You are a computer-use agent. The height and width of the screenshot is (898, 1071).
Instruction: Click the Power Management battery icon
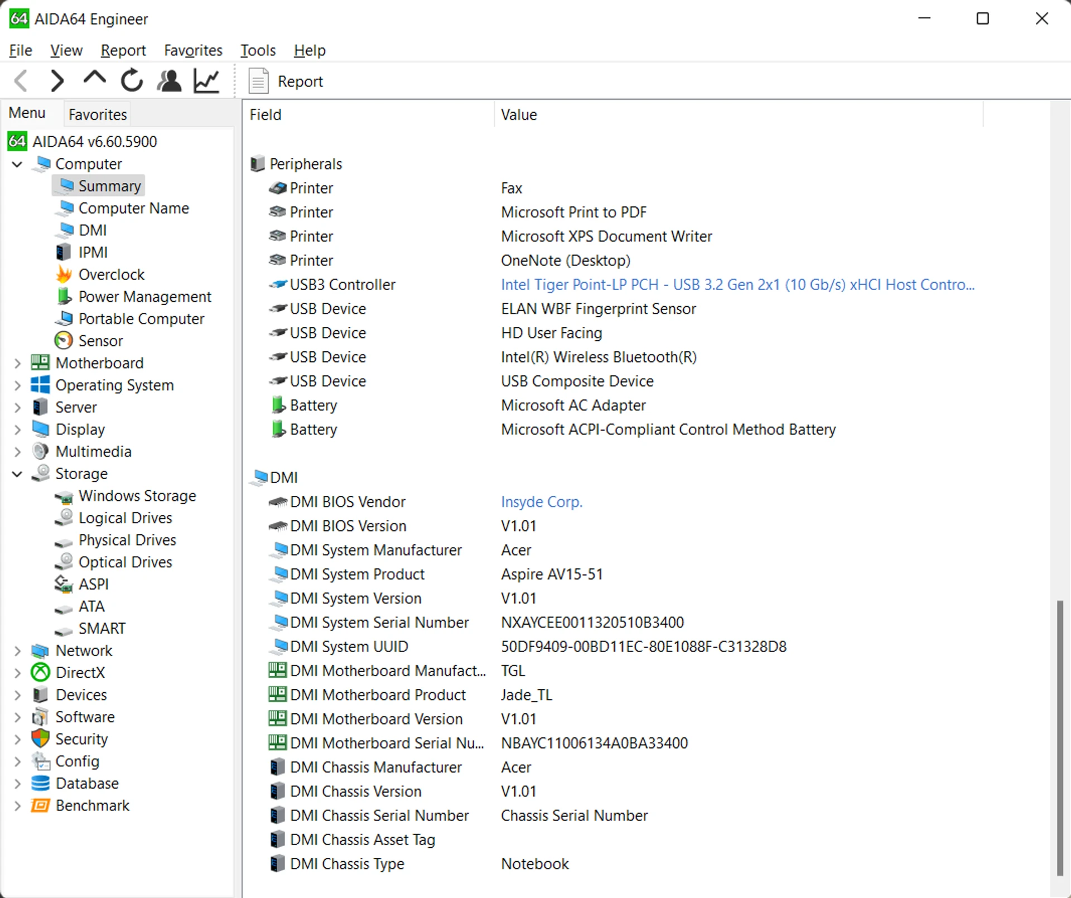point(64,296)
